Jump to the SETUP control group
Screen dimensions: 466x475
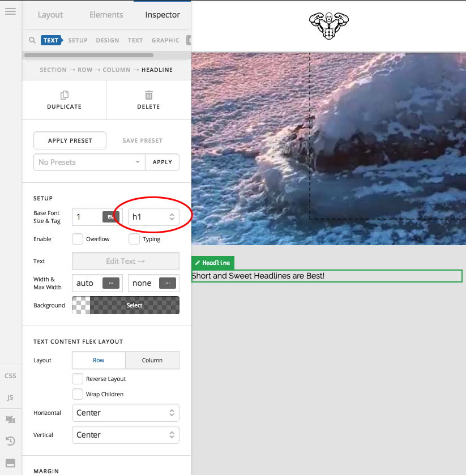pos(78,40)
